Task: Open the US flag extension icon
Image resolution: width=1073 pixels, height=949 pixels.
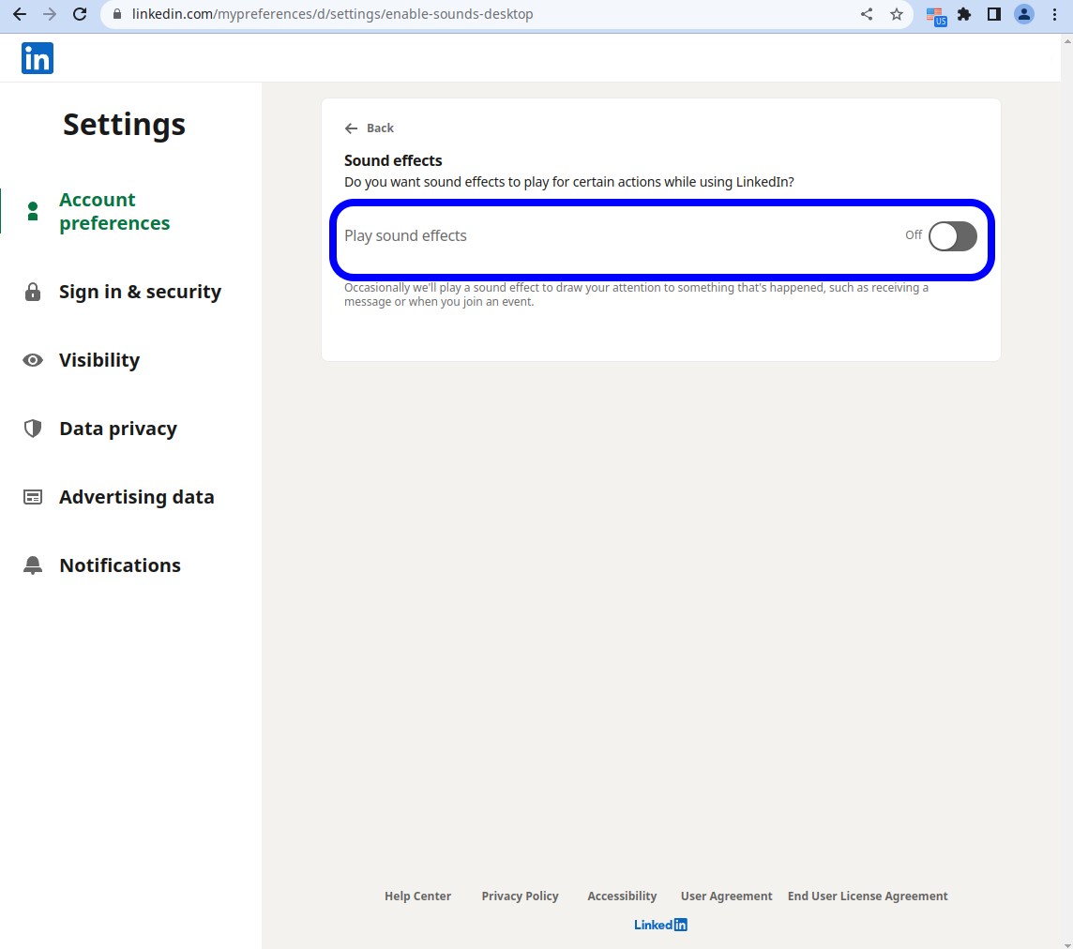Action: pos(935,15)
